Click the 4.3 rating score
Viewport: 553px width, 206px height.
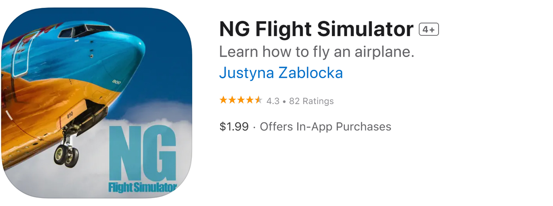click(273, 101)
